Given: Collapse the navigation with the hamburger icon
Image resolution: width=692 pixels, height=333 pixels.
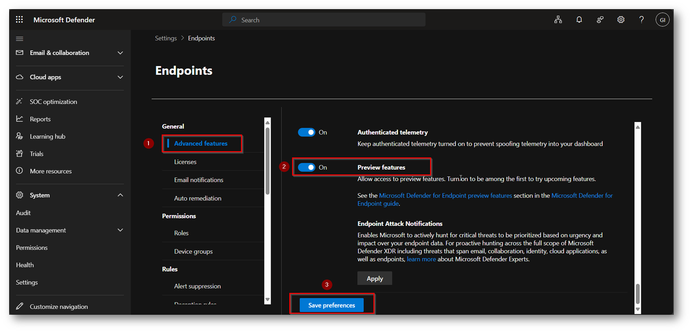Looking at the screenshot, I should click(x=20, y=39).
